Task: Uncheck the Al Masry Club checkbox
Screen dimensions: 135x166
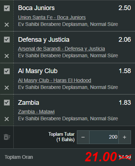Action: click(x=7, y=71)
